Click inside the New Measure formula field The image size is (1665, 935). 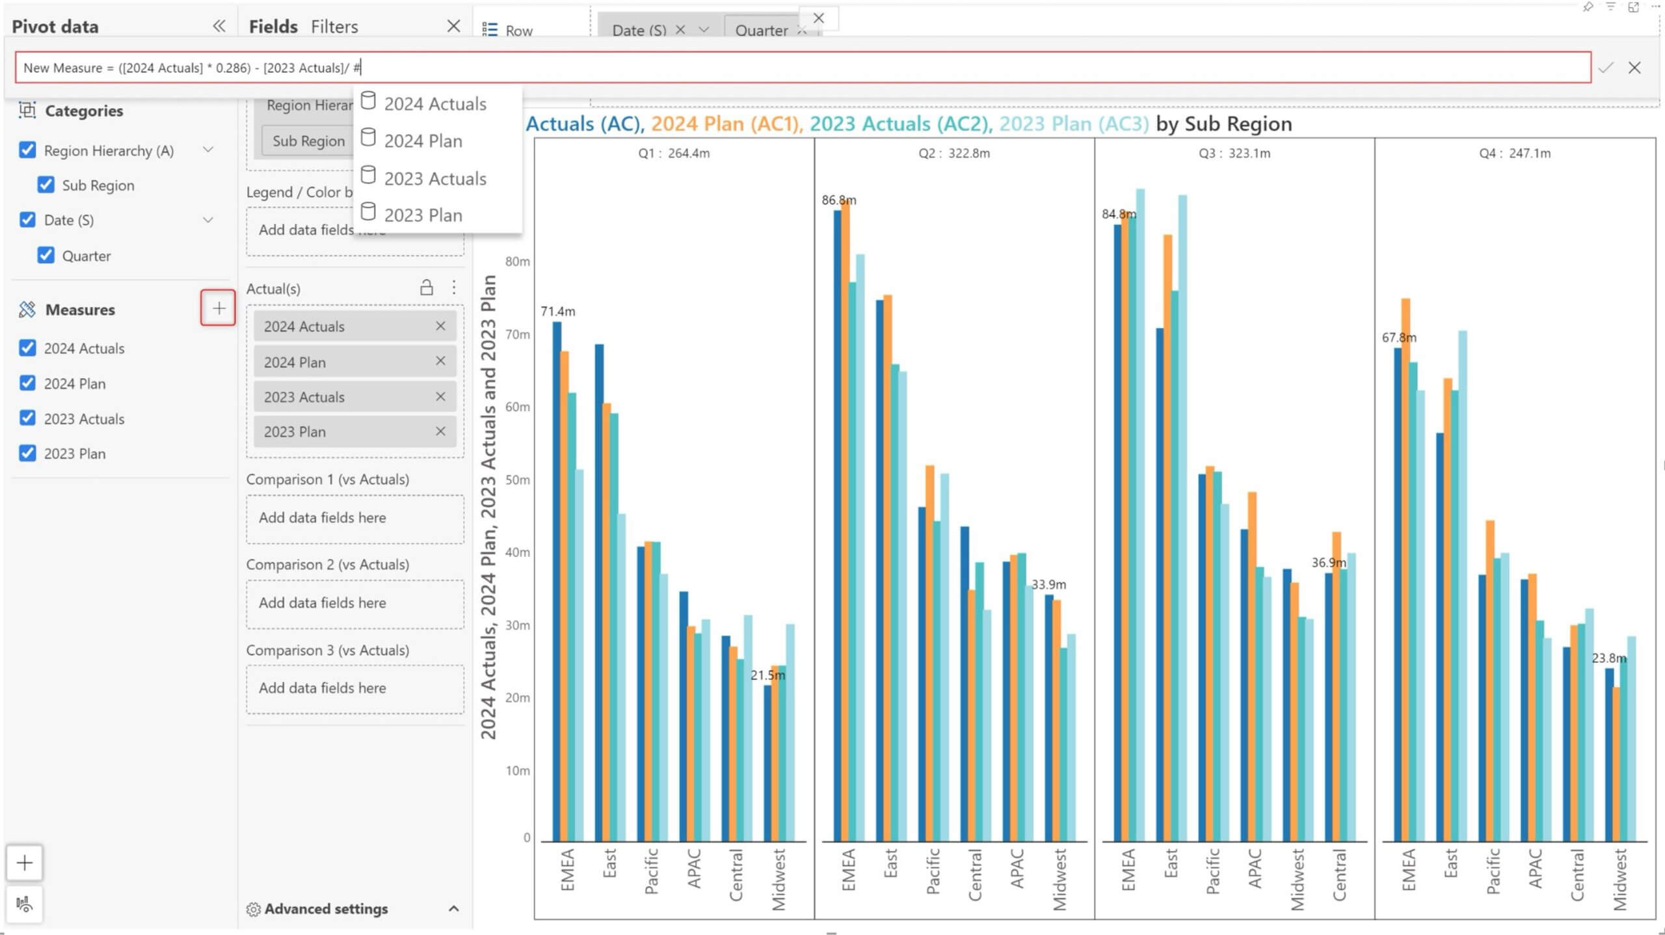pos(780,68)
